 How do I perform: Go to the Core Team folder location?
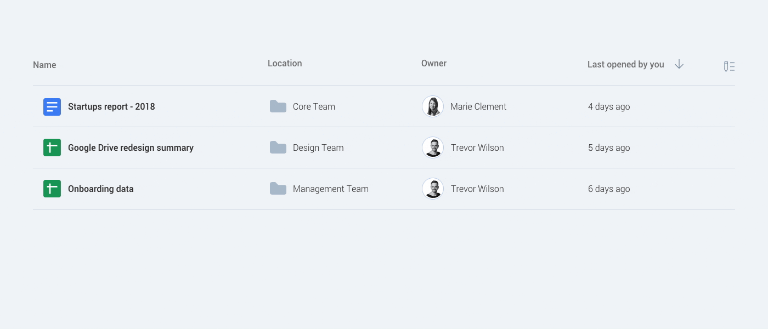[x=314, y=107]
